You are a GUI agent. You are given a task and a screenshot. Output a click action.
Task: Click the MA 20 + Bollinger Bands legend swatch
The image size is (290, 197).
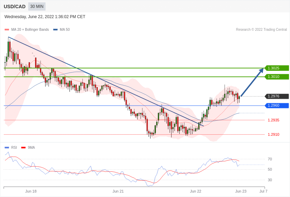(x=7, y=29)
